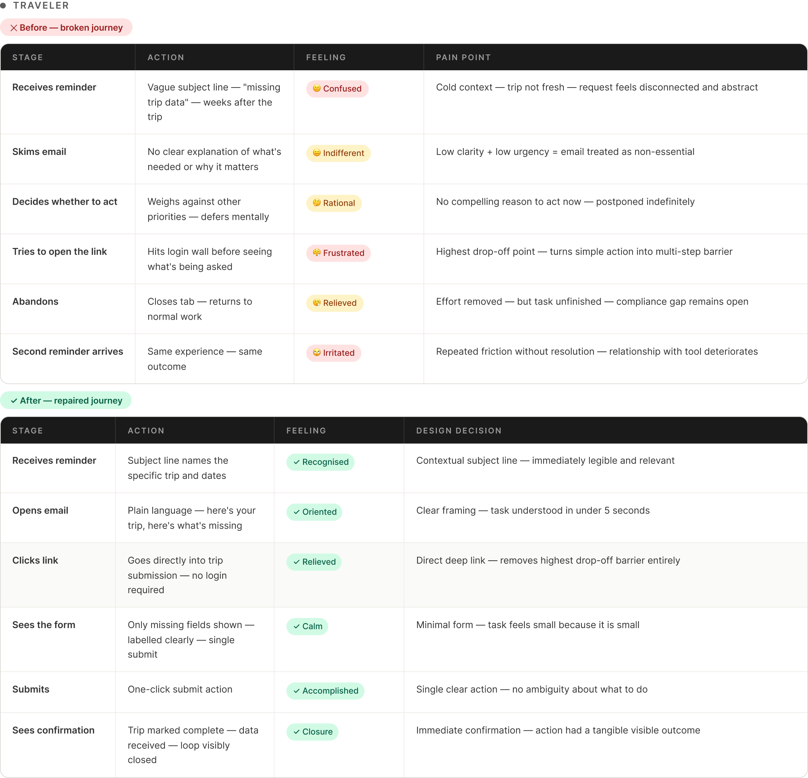Click the red X icon beside Before
Screen dimensions: 808x778
click(14, 28)
